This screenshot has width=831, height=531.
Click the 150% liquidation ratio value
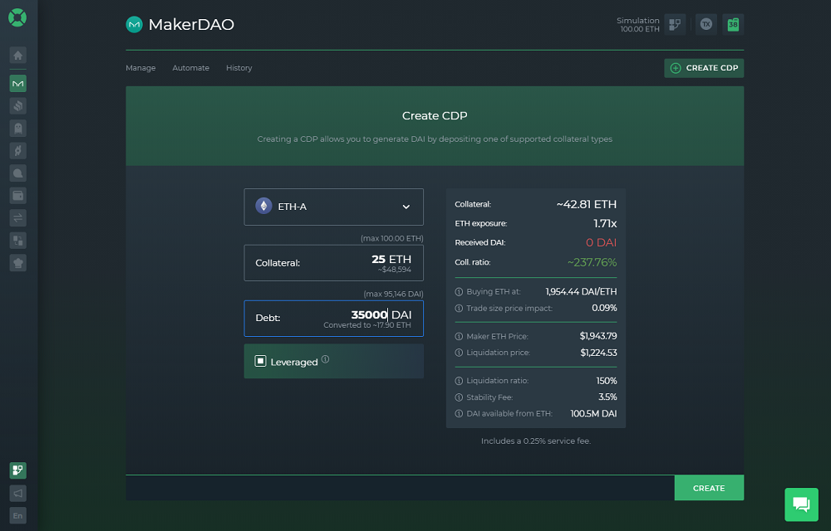pos(607,381)
